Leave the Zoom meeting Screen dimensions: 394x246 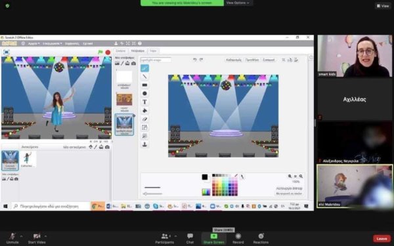click(382, 239)
